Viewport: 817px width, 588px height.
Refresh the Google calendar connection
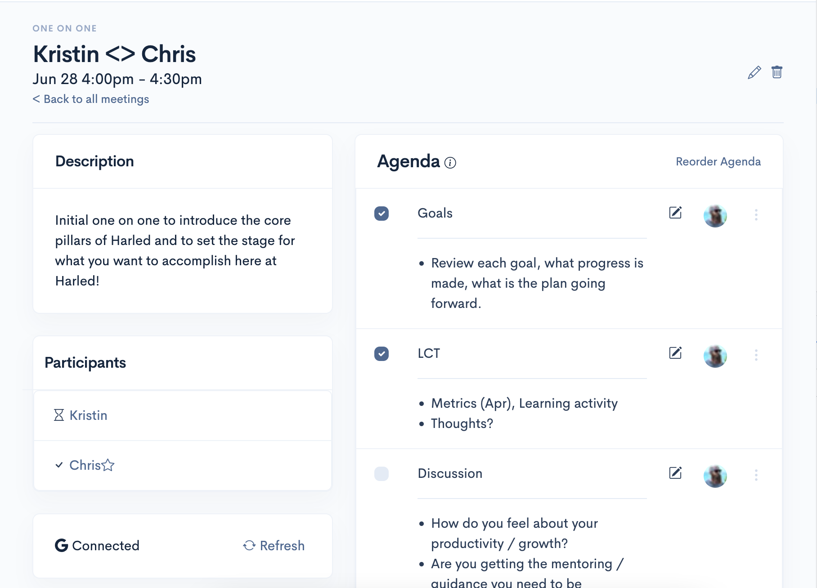click(x=274, y=545)
